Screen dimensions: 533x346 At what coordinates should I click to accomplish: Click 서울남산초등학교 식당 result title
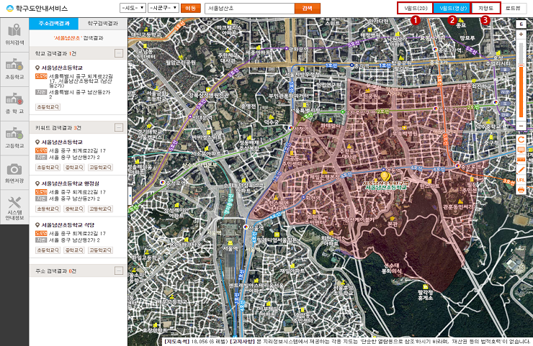68,224
